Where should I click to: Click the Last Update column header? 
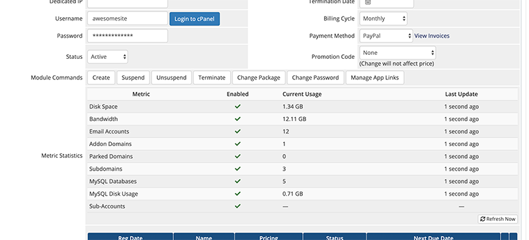(461, 94)
